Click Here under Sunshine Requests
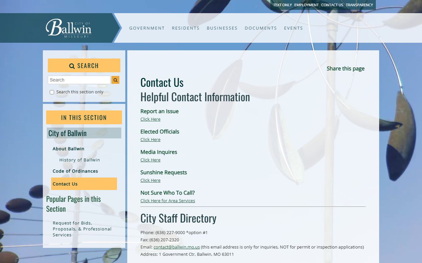Image resolution: width=422 pixels, height=263 pixels. [150, 180]
